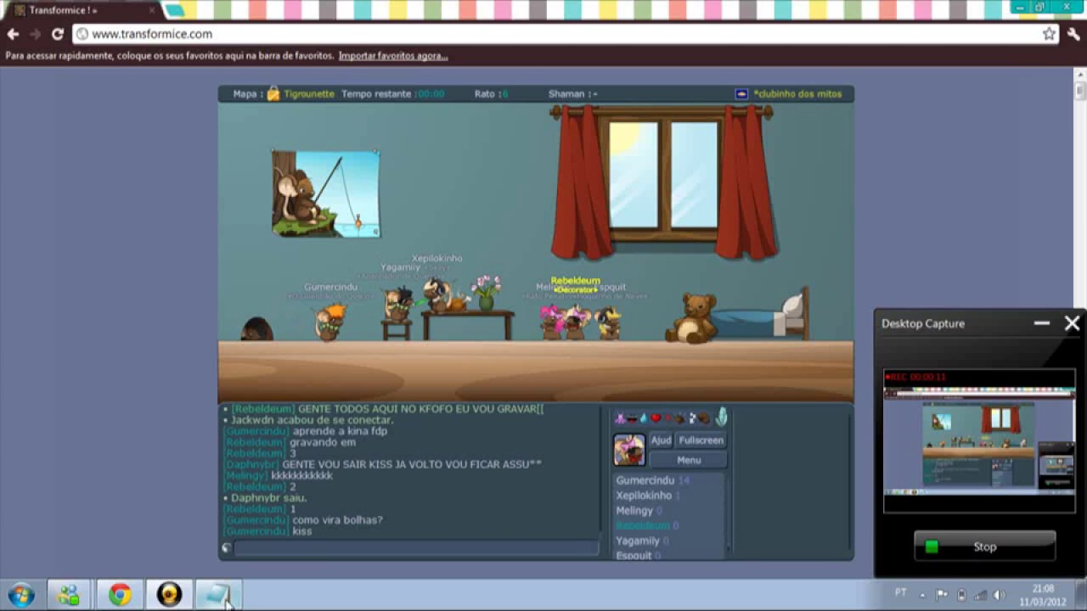The height and width of the screenshot is (611, 1087).
Task: Click the mouse hole at room's left
Action: pos(256,329)
